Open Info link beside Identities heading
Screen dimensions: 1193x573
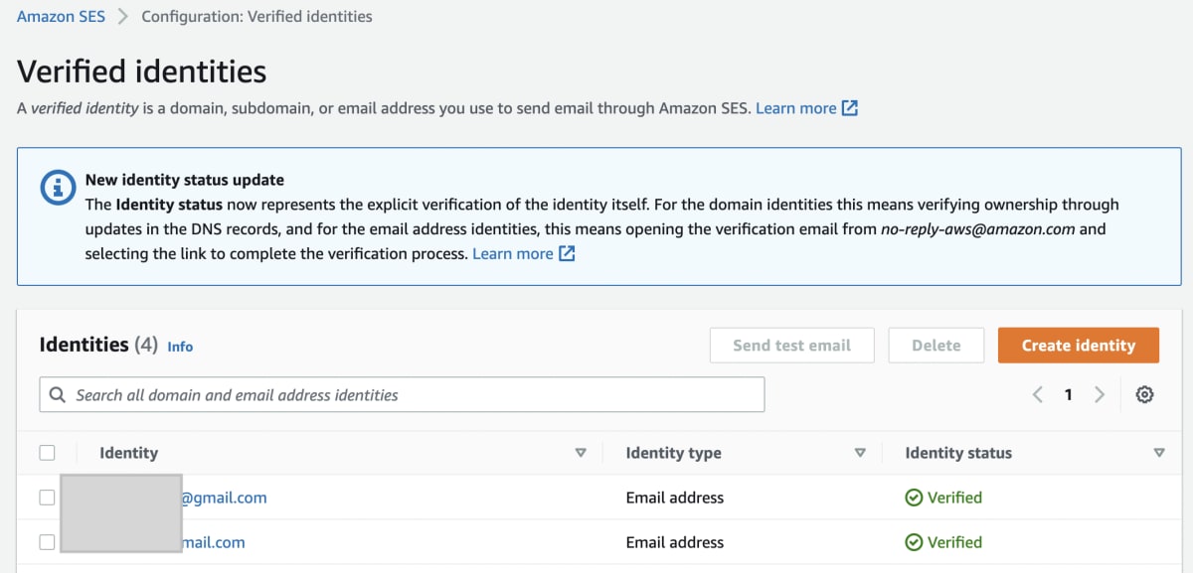(x=180, y=347)
